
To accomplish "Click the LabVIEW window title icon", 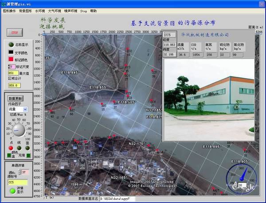I will (x=3, y=4).
